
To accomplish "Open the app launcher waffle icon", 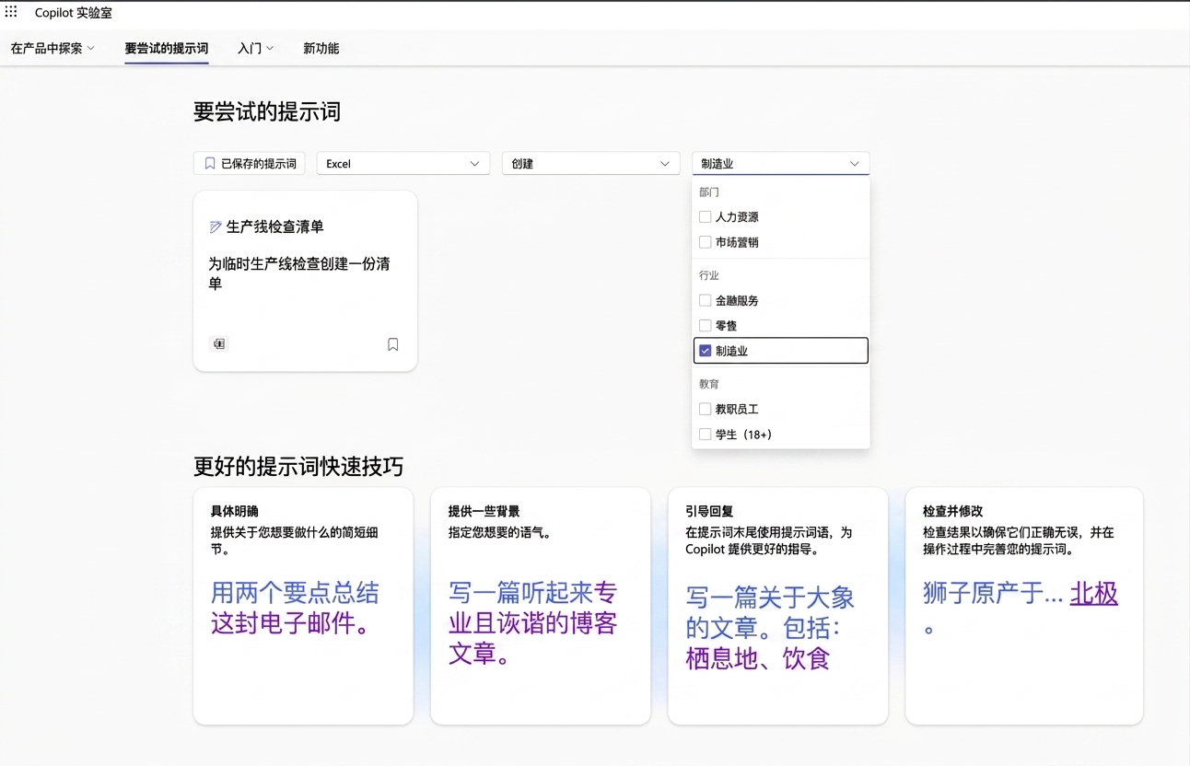I will tap(11, 13).
